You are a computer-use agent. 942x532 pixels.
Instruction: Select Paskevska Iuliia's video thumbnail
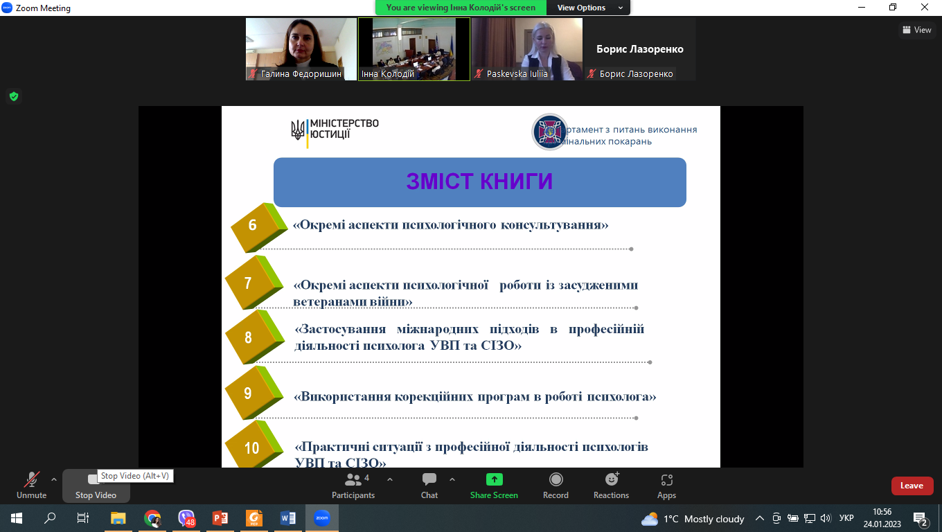click(x=526, y=48)
